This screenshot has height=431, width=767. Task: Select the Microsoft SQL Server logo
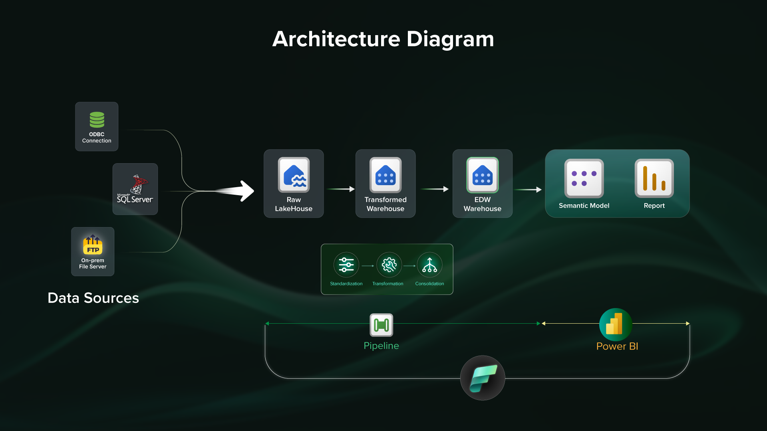click(x=135, y=189)
